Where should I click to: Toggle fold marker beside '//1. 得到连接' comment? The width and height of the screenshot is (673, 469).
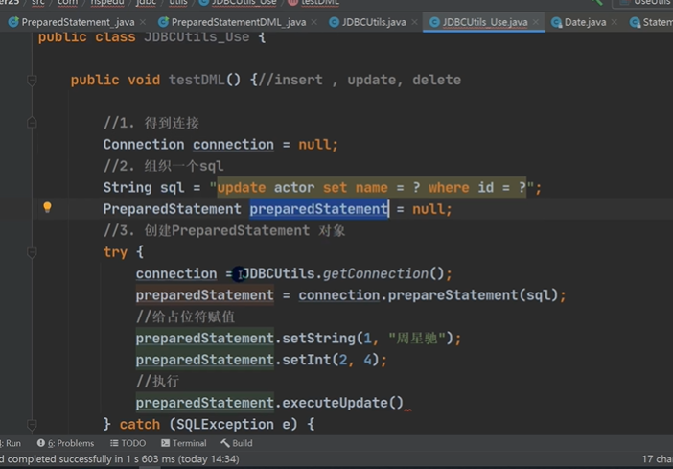click(32, 123)
